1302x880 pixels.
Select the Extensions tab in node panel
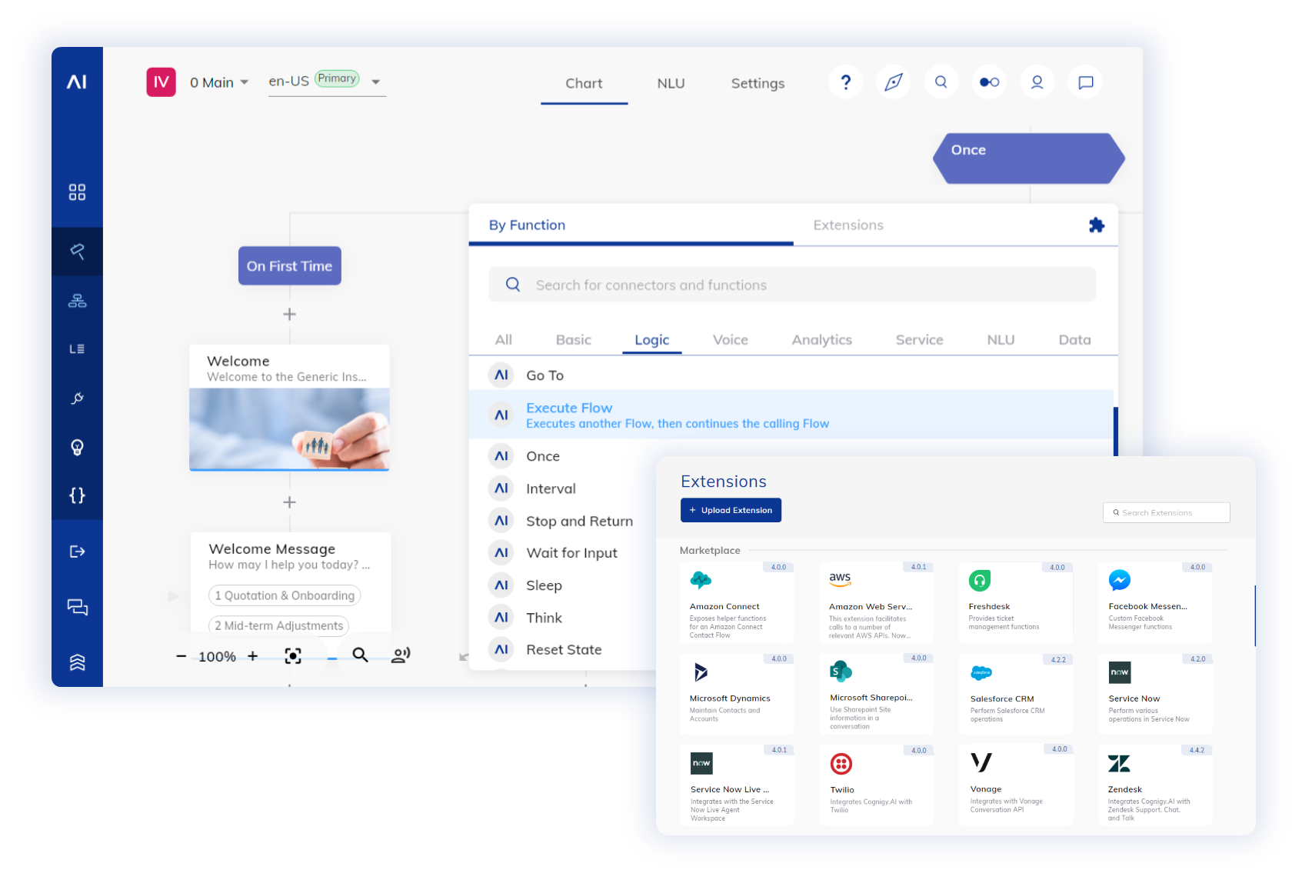click(848, 225)
